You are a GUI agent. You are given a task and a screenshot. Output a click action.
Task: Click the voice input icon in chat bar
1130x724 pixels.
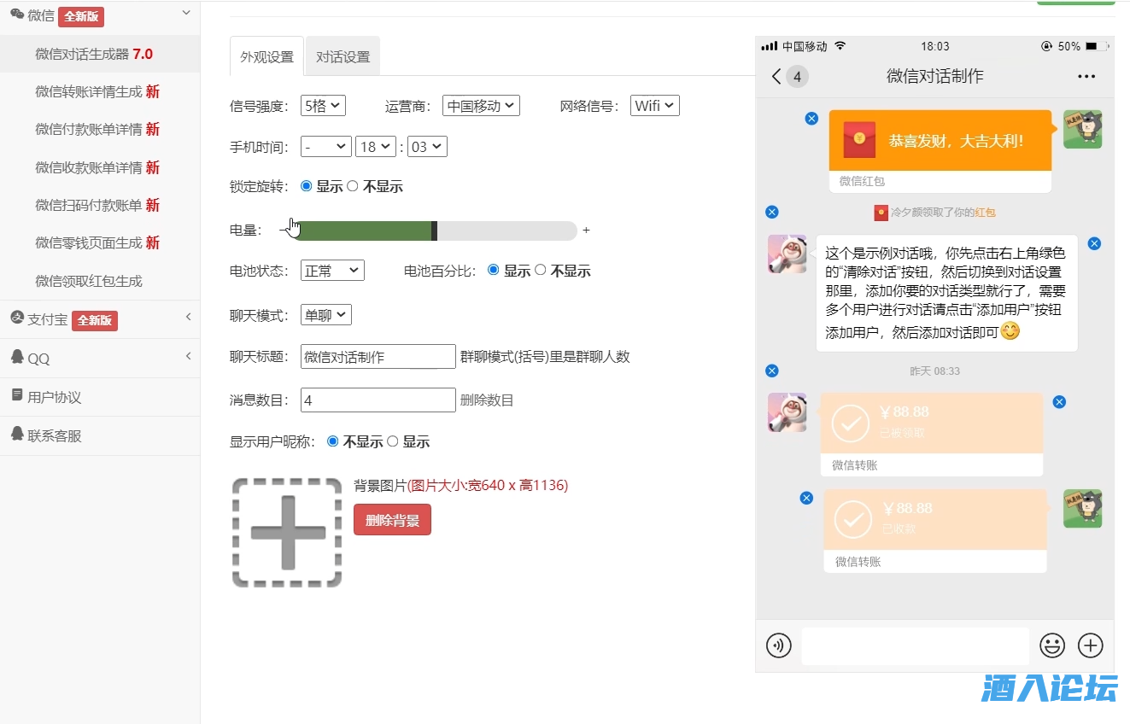click(778, 645)
